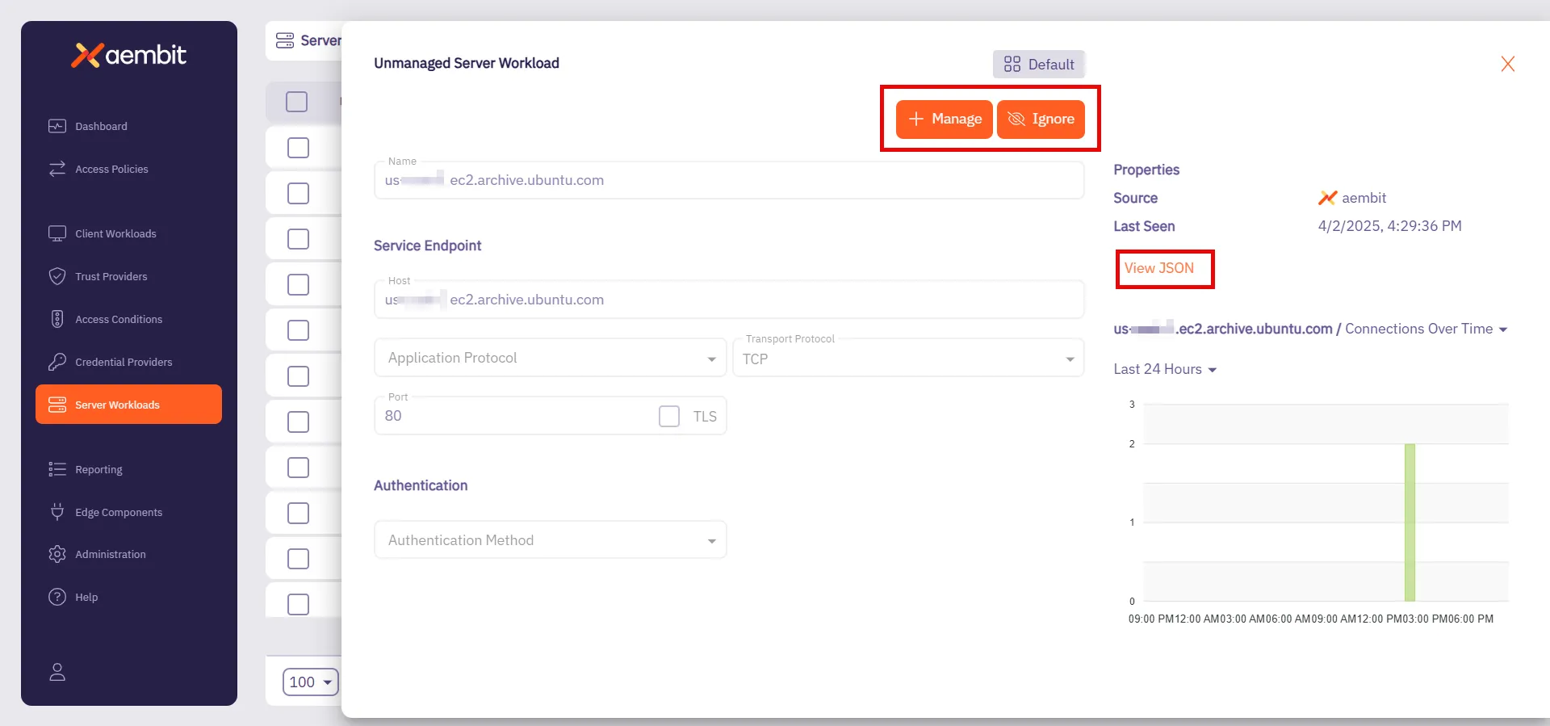
Task: Open the 100 rows-per-page dropdown
Action: point(311,682)
